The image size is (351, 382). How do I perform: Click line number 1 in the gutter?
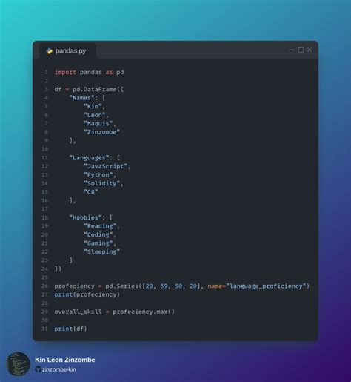coord(46,73)
